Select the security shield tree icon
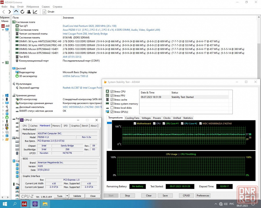Image resolution: width=261 pixels, height=208 pixels. [x=7, y=128]
